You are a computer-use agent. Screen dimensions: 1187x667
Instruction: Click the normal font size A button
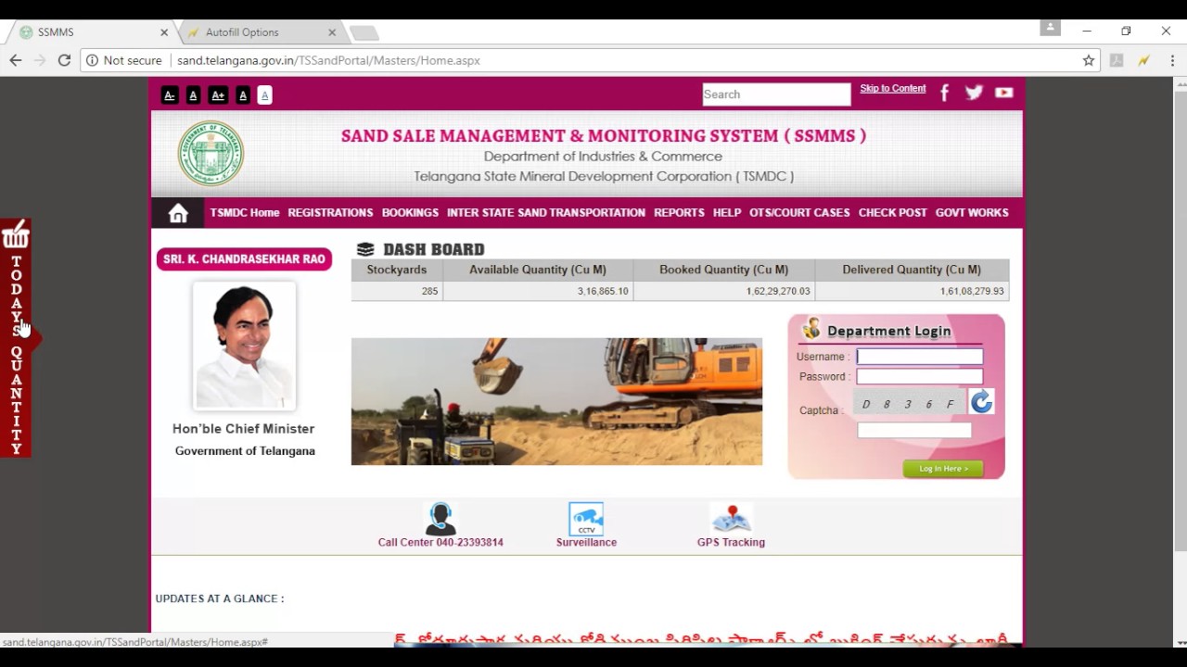pyautogui.click(x=193, y=95)
